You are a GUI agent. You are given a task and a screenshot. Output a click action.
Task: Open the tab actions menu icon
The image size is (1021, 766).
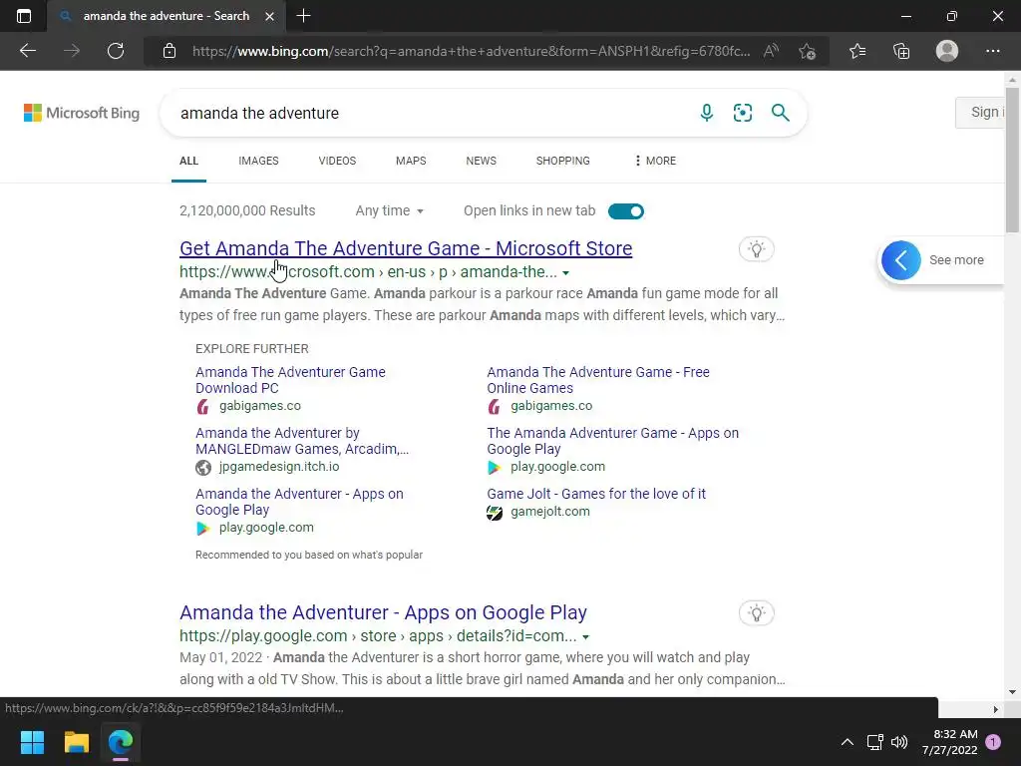coord(24,16)
